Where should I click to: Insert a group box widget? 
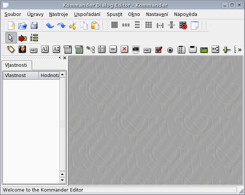(x=193, y=50)
